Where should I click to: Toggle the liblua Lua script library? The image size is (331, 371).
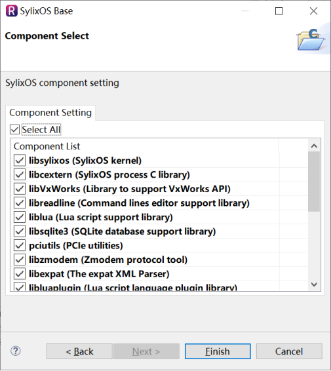pos(20,217)
